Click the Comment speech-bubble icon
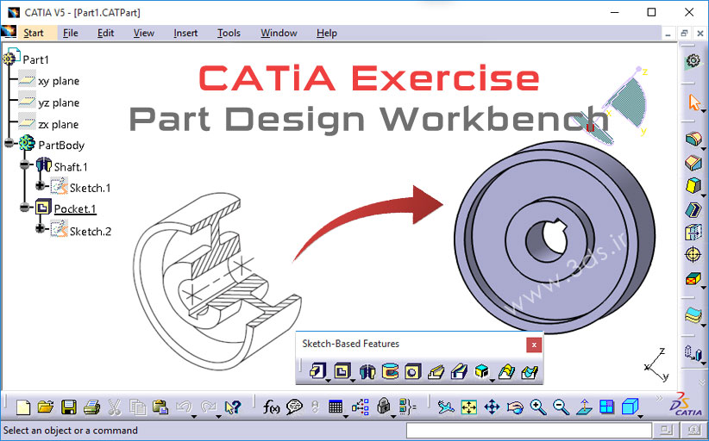Screen dimensions: 709x441 pyautogui.click(x=294, y=407)
